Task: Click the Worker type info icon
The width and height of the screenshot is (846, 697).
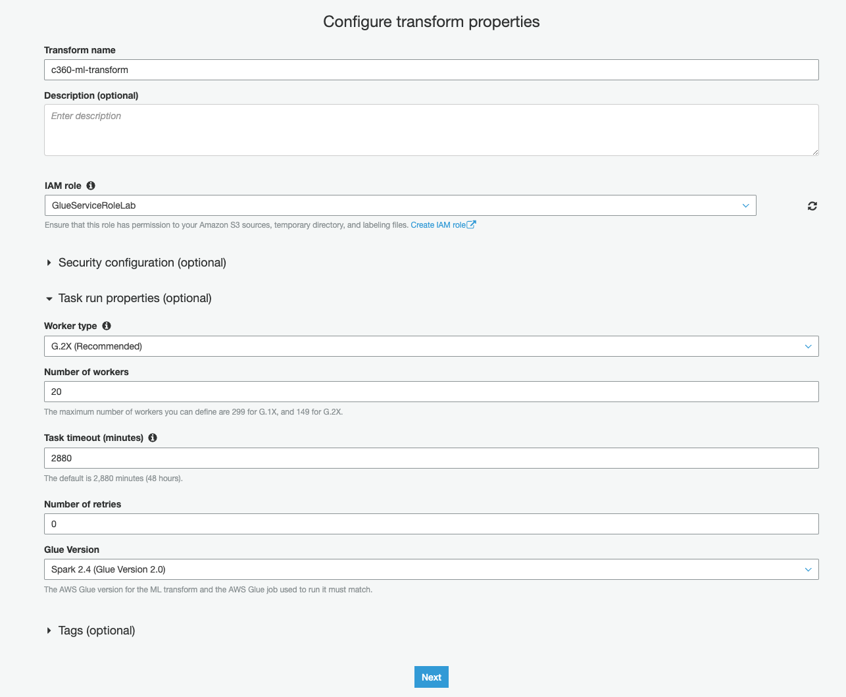Action: 107,326
